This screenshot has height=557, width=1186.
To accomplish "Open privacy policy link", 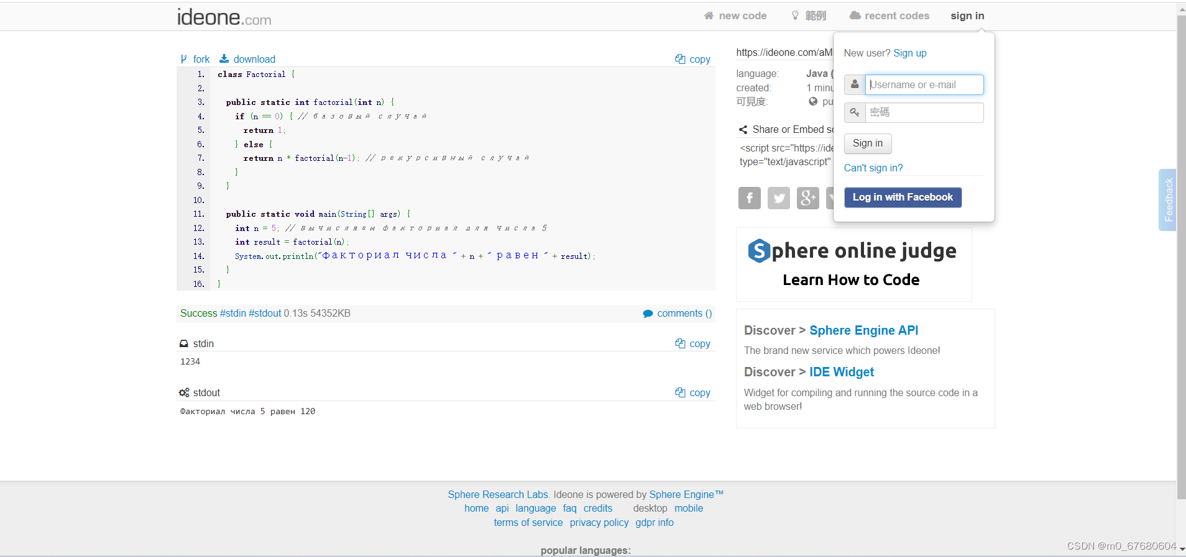I will [599, 523].
